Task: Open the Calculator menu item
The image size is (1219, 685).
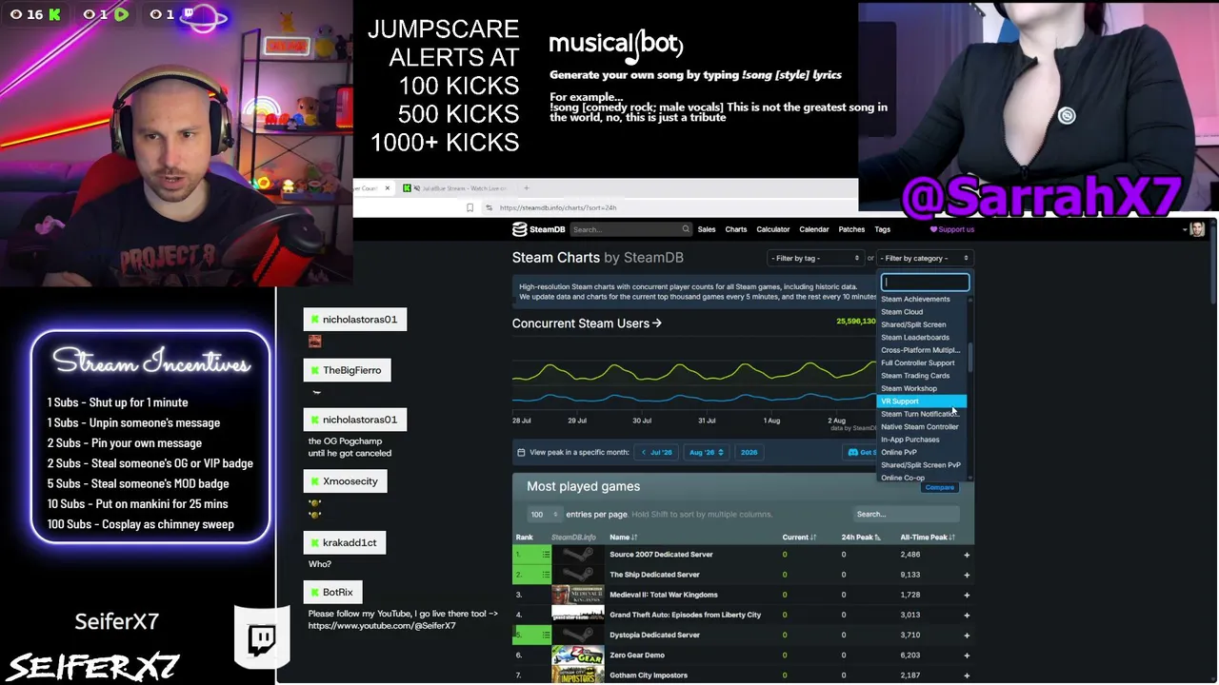Action: coord(773,229)
